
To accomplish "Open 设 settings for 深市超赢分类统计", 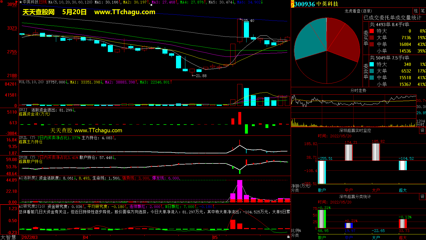I will click(x=422, y=197).
